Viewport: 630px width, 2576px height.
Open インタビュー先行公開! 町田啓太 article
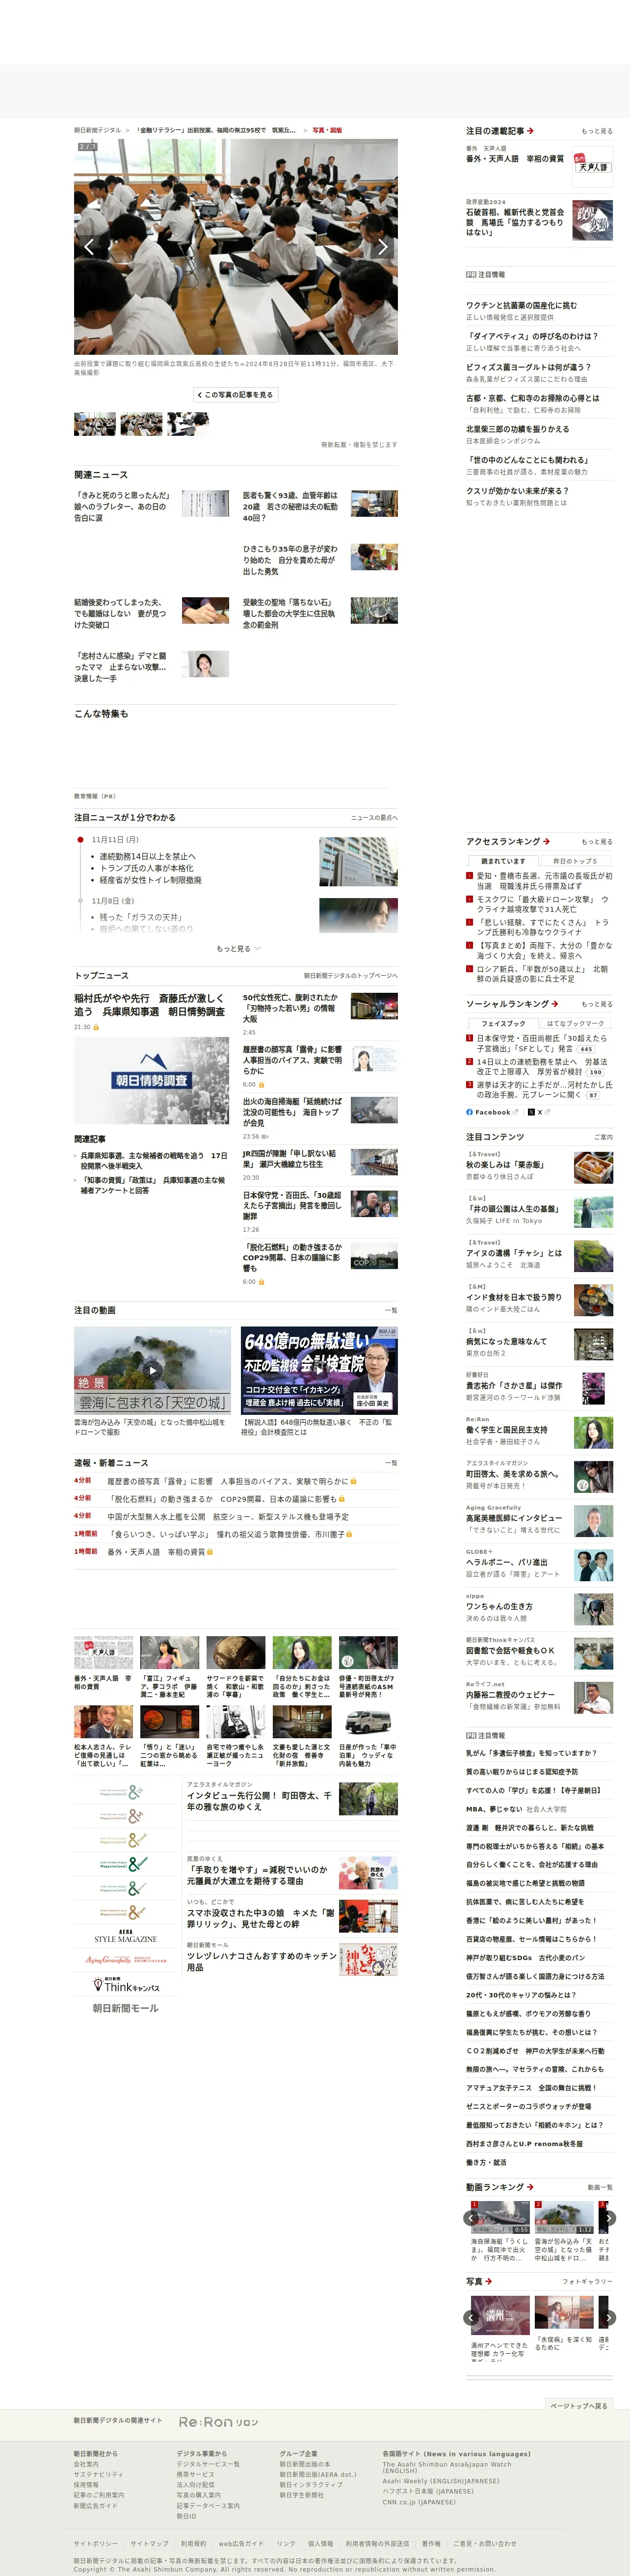click(x=260, y=1801)
